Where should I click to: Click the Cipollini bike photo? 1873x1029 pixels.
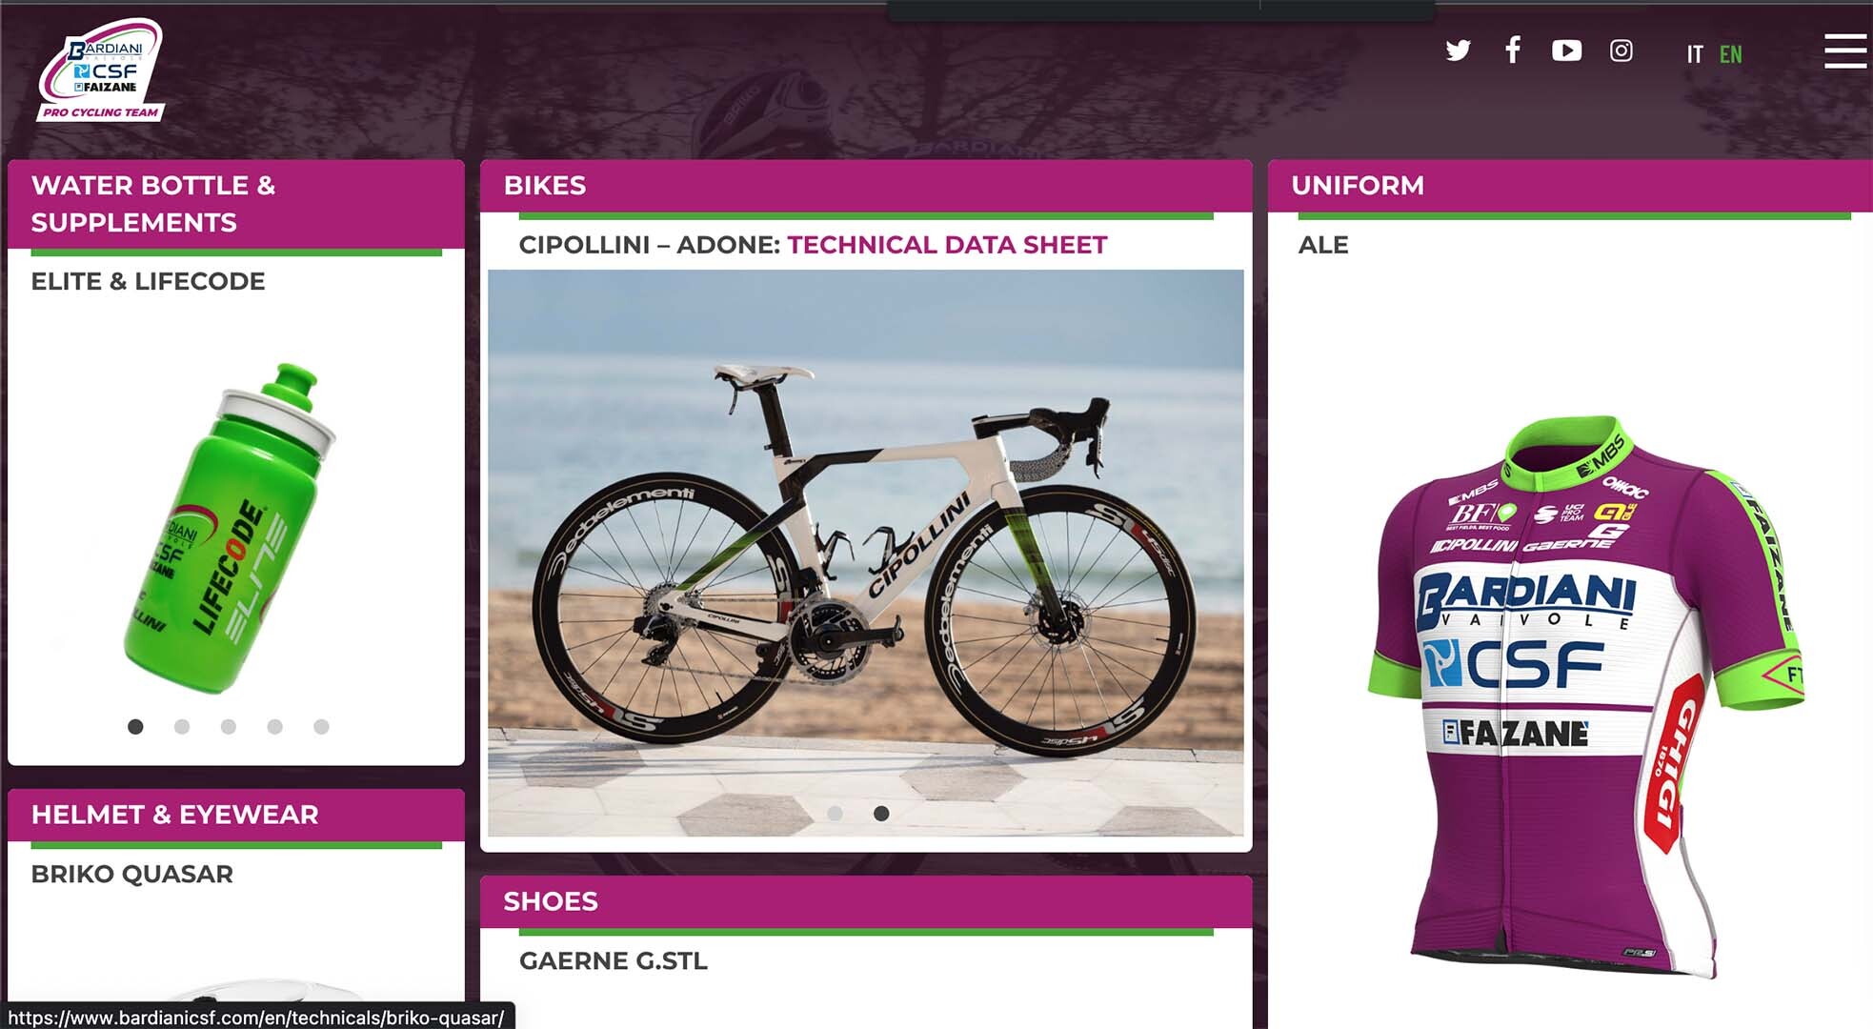[x=866, y=553]
